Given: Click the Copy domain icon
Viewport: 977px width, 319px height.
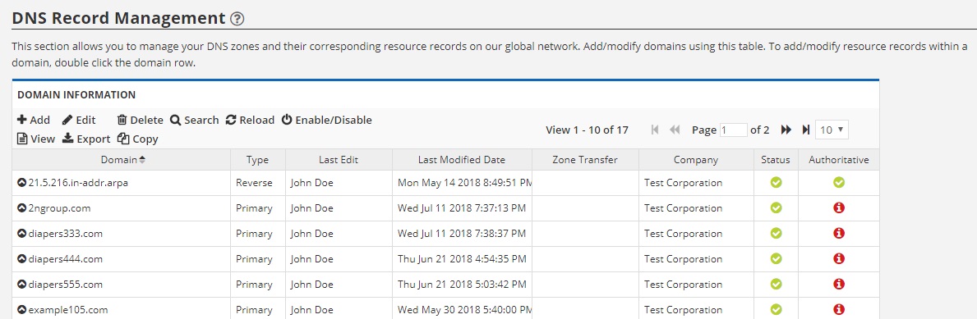Looking at the screenshot, I should pos(122,139).
